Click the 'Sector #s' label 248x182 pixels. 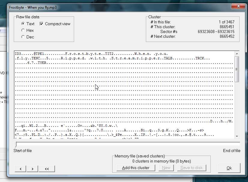pyautogui.click(x=169, y=31)
